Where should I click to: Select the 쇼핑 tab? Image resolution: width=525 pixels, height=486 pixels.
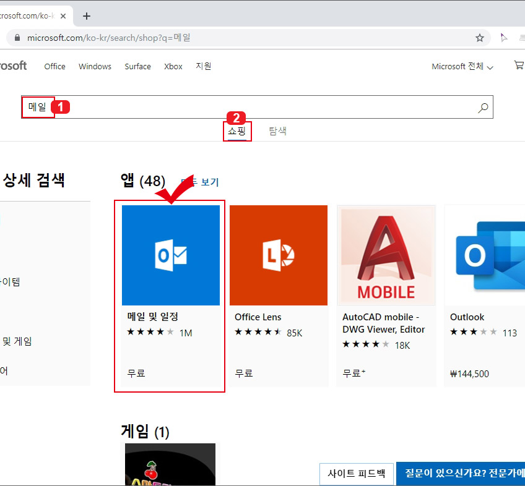pyautogui.click(x=237, y=131)
